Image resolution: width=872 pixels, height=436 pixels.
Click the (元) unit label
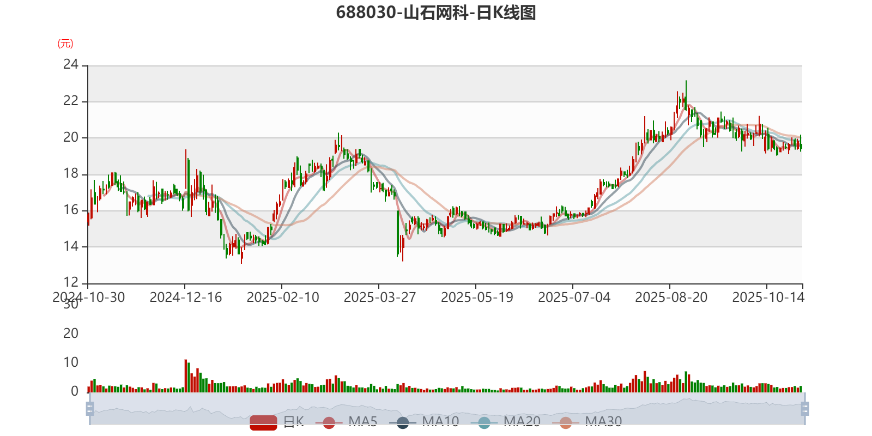tap(65, 44)
